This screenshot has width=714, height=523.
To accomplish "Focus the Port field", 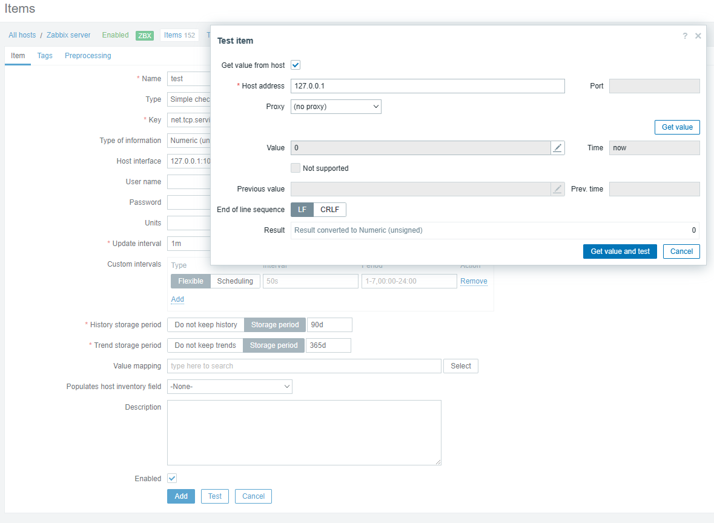I will [x=654, y=86].
